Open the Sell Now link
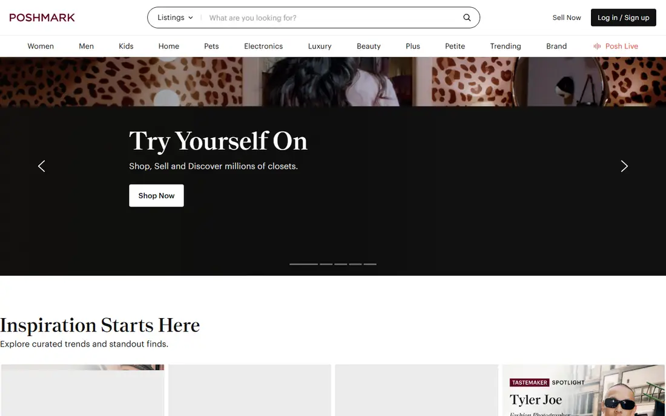 567,18
